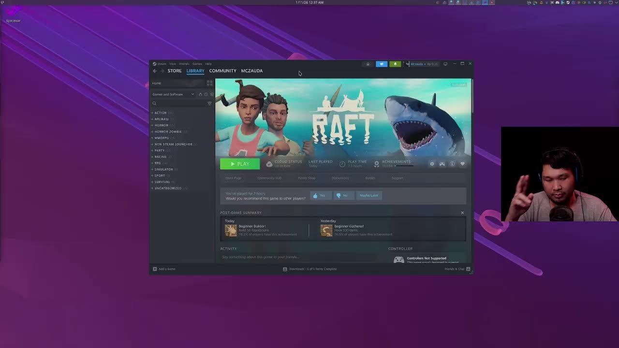Click the achievements progress bar
Viewport: 619px width, 348px height.
(404, 166)
